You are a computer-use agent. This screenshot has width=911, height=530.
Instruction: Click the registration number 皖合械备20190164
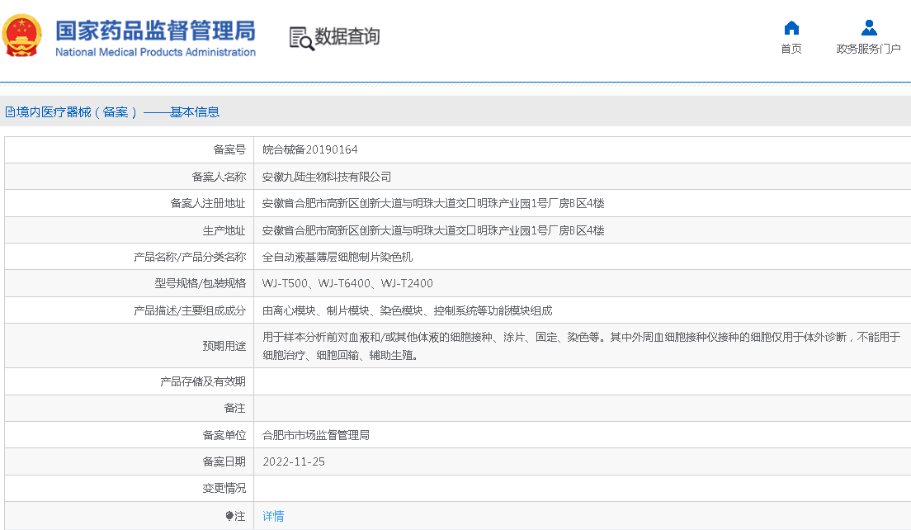(x=310, y=150)
